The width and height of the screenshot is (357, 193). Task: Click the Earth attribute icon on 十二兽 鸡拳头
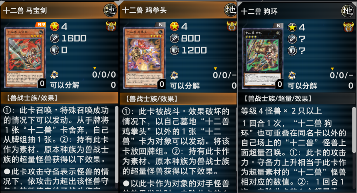(230, 10)
